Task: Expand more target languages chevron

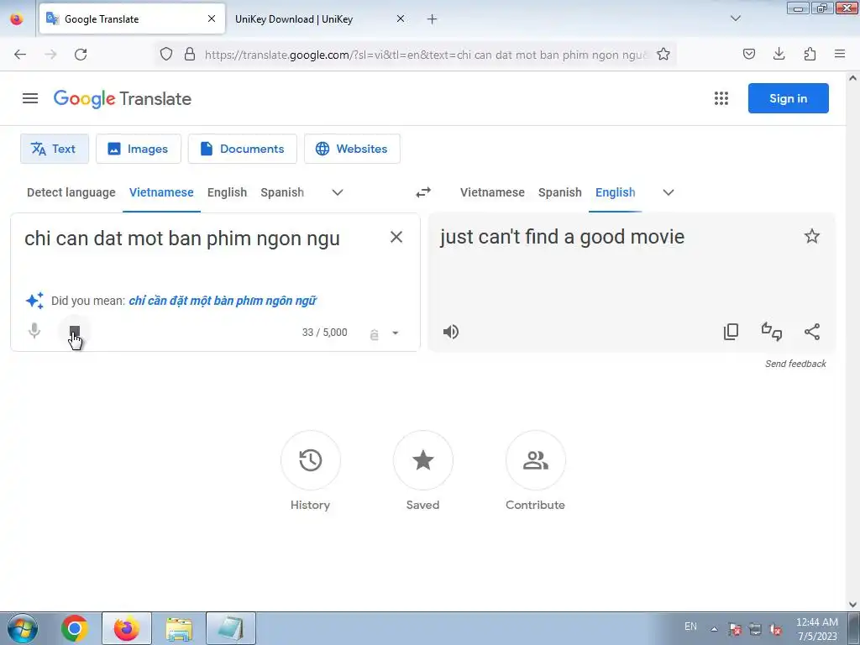Action: (x=668, y=192)
